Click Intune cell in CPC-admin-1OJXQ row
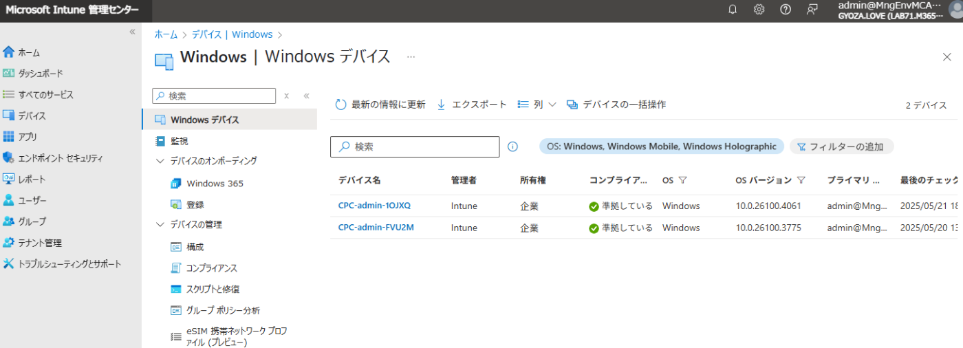This screenshot has height=348, width=963. pos(464,206)
